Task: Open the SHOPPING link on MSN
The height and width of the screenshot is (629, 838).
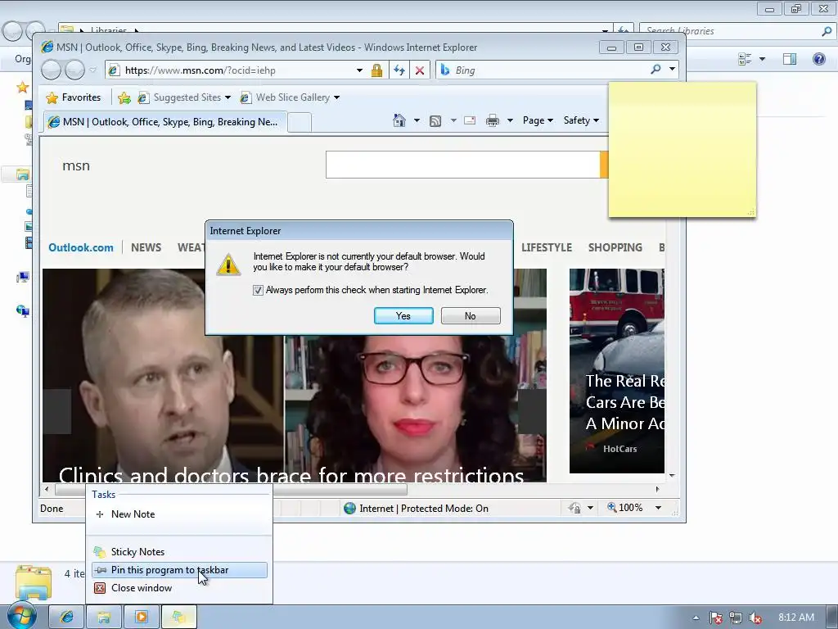Action: [x=615, y=247]
